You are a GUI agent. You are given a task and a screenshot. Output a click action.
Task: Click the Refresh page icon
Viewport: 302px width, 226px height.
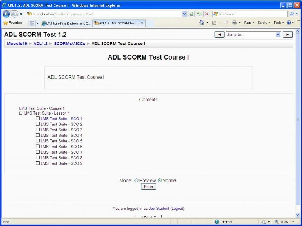pyautogui.click(x=199, y=14)
